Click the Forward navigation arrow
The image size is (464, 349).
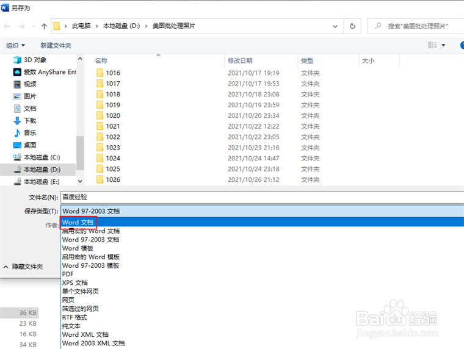click(x=21, y=26)
